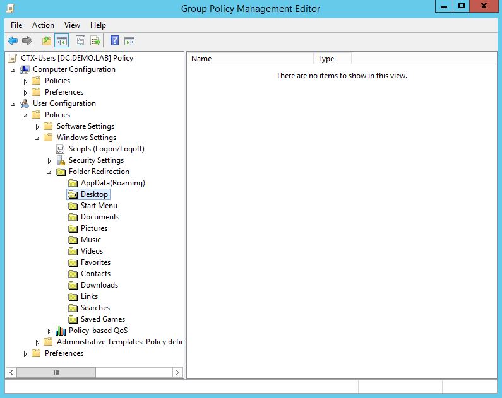
Task: Expand the Security Settings node
Action: point(50,160)
